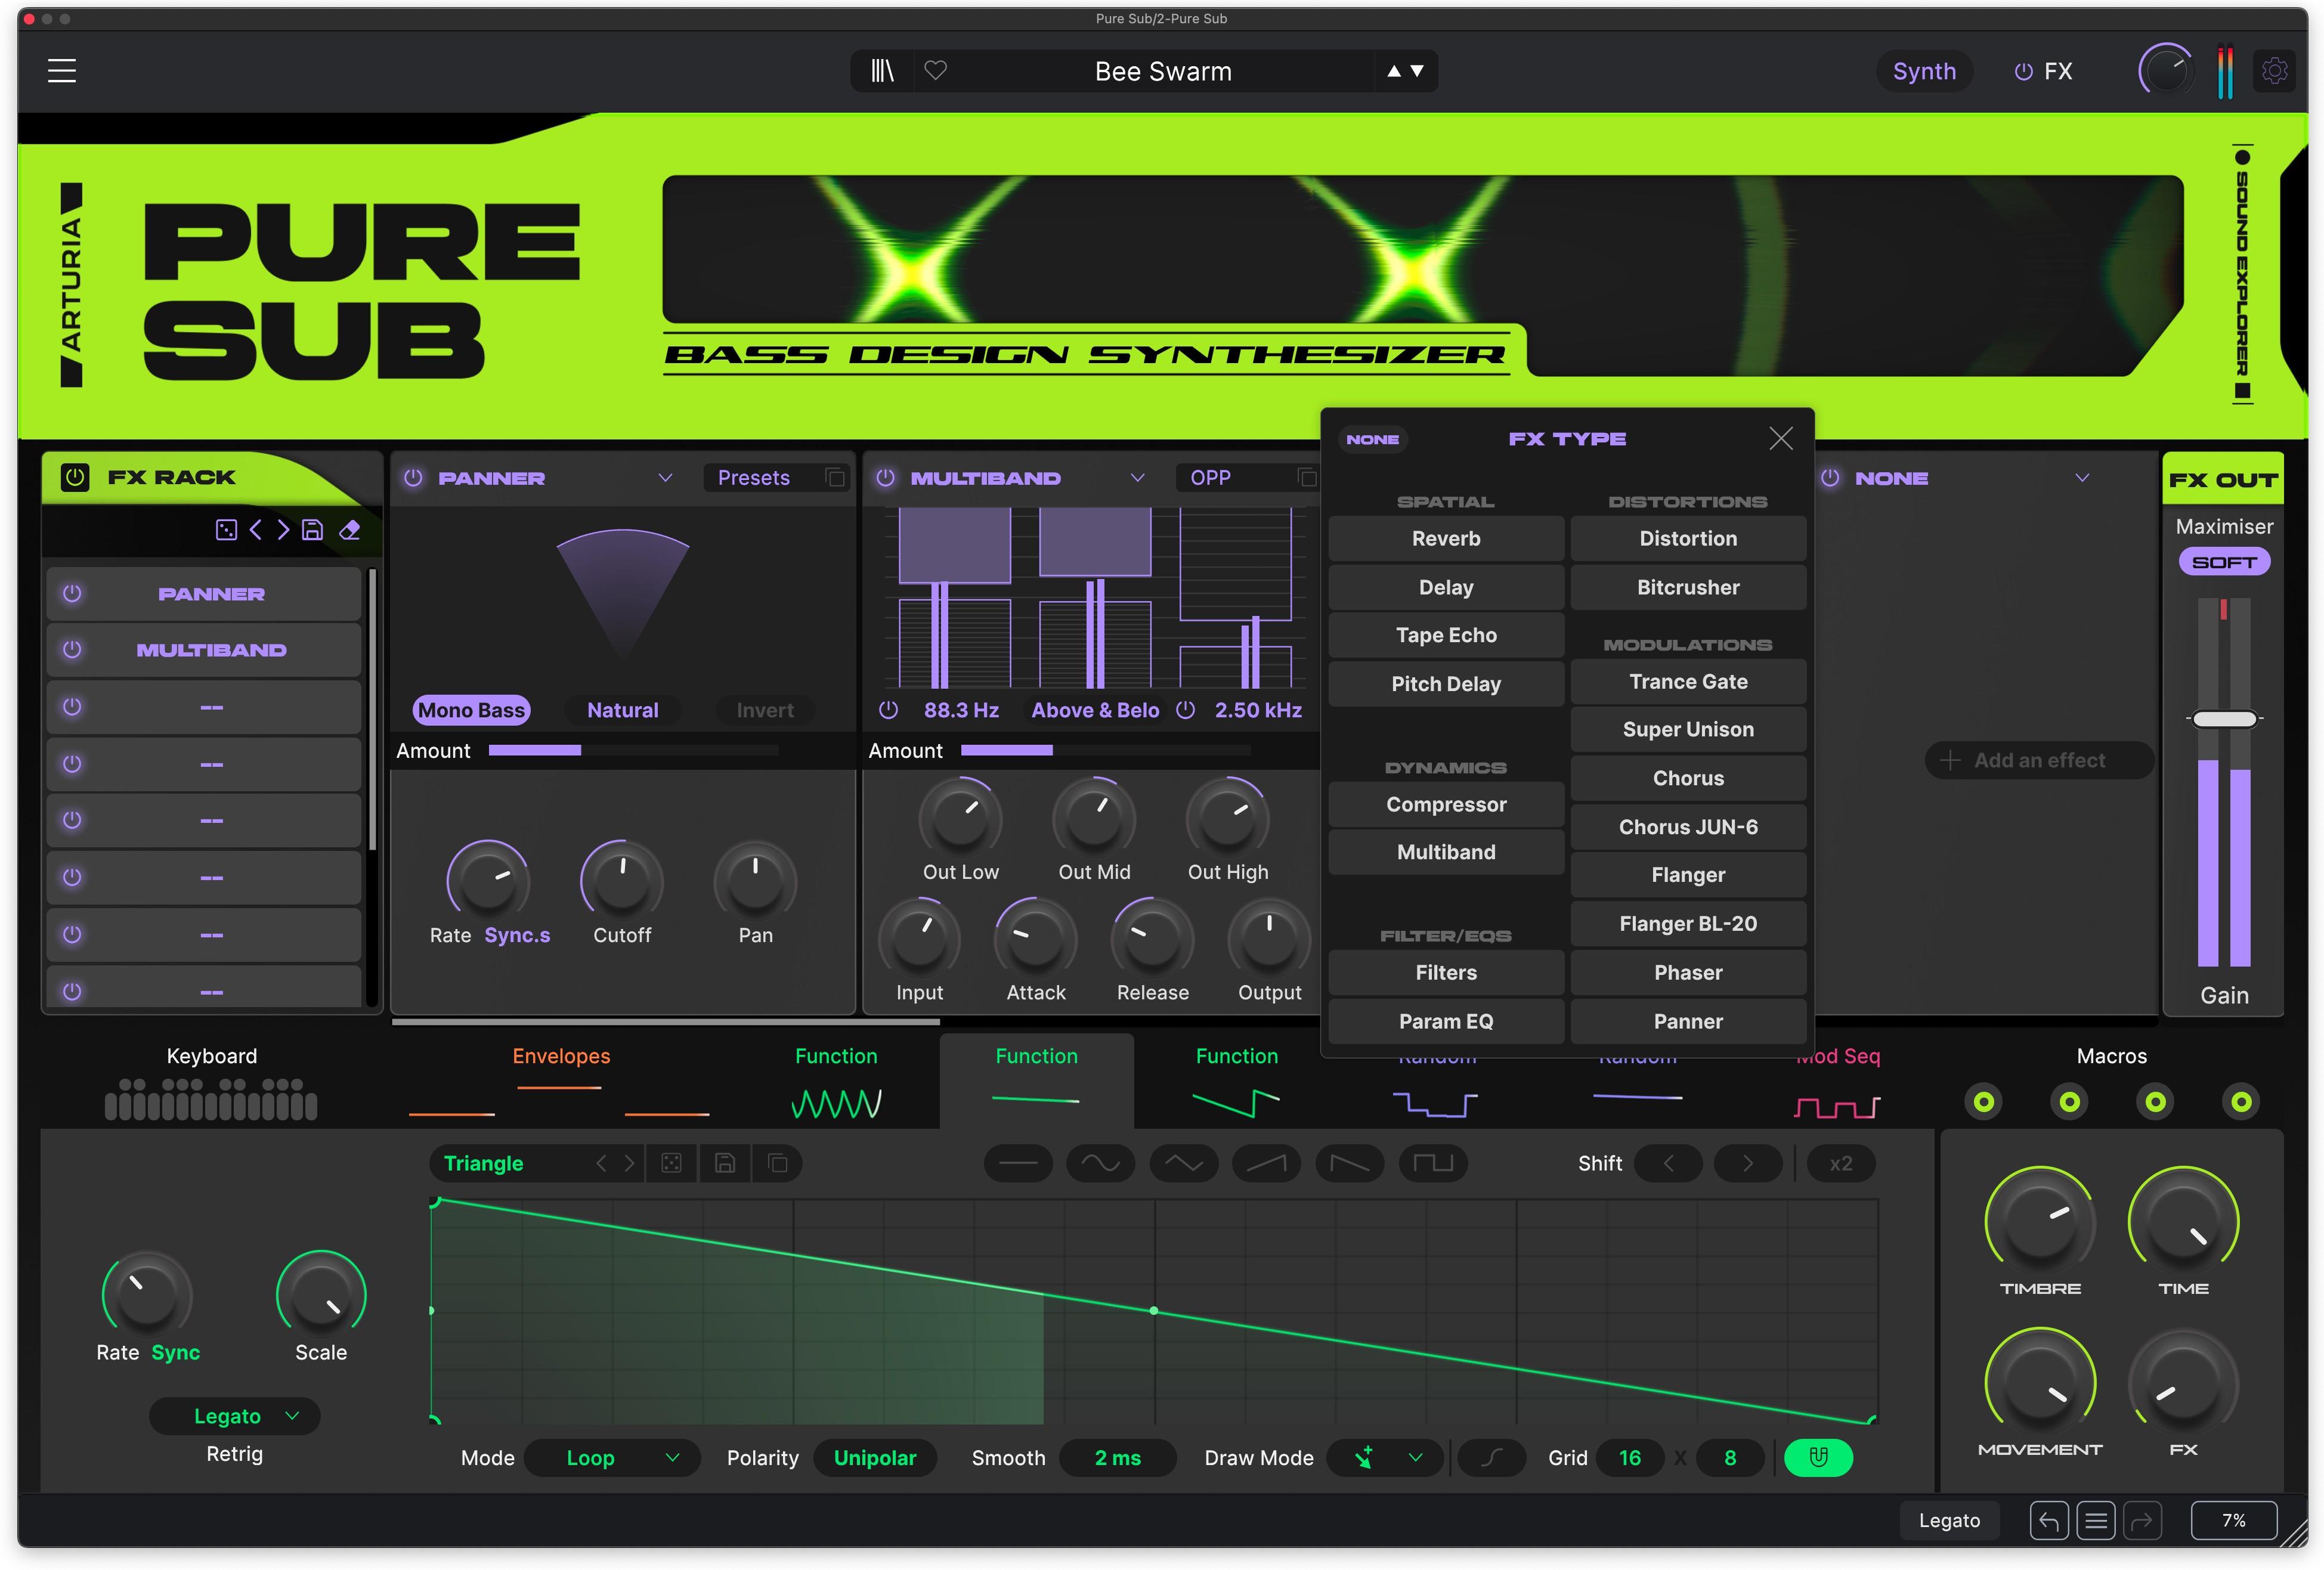Toggle the magnet snap button
Viewport: 2324px width, 1570px height.
(x=1818, y=1457)
